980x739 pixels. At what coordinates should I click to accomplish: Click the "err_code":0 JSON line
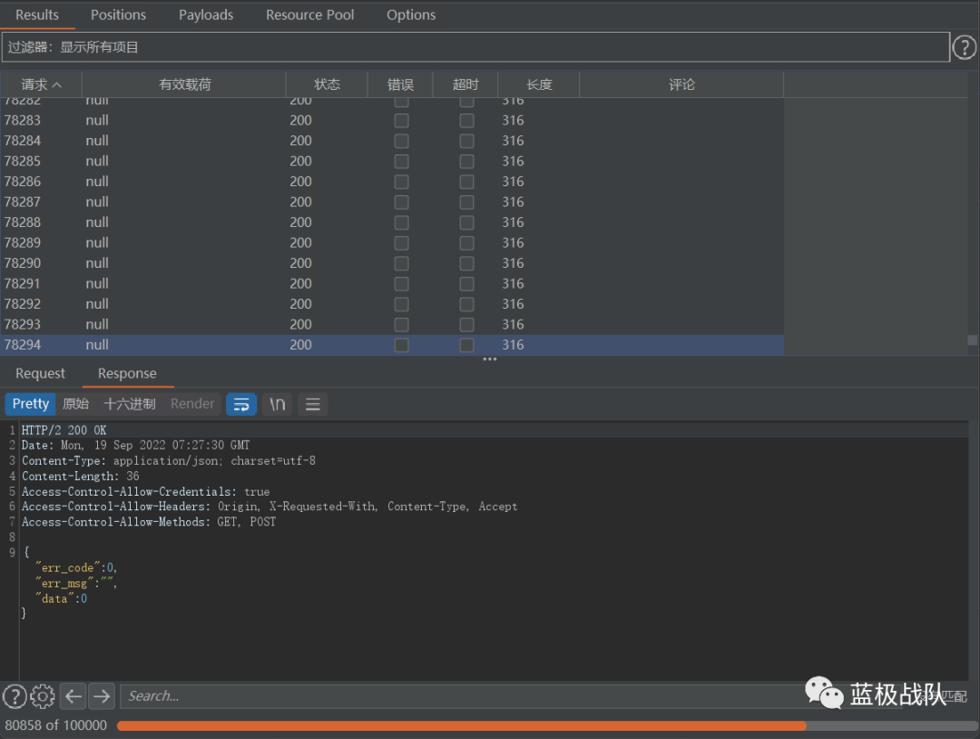pos(76,567)
